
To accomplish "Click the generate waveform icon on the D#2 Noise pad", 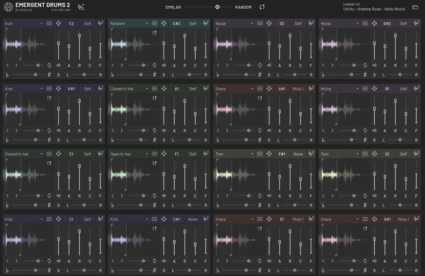I will point(416,23).
